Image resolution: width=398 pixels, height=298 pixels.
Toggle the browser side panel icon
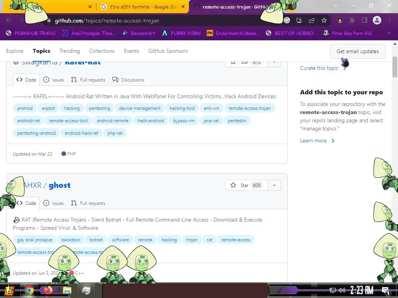(x=365, y=21)
